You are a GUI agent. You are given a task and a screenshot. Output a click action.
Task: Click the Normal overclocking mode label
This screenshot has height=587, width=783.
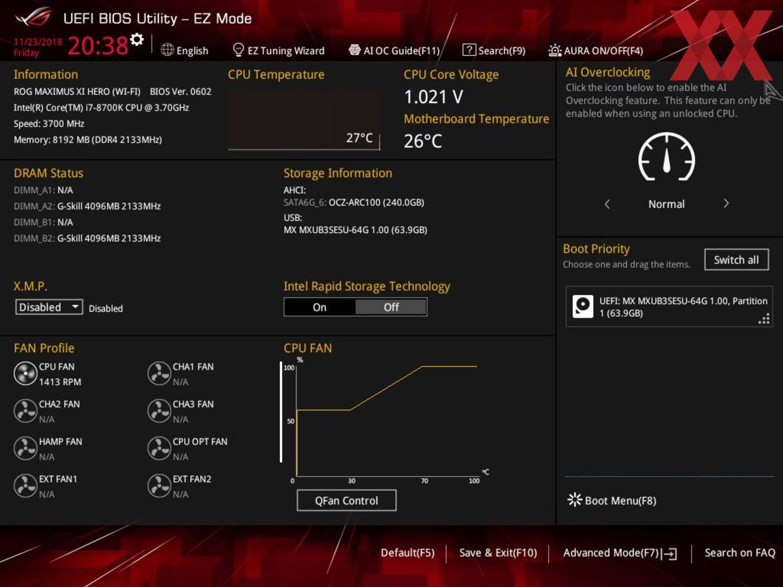pos(666,204)
